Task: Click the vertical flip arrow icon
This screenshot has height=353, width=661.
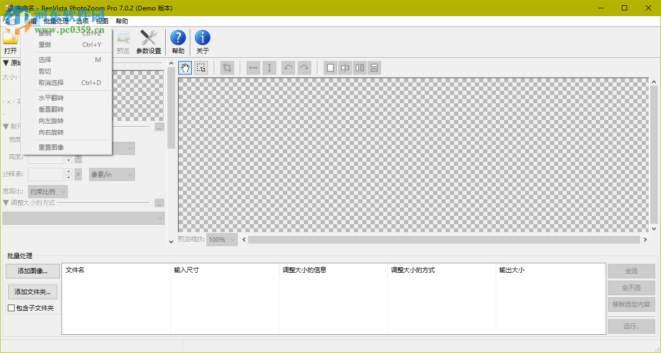Action: coord(270,67)
